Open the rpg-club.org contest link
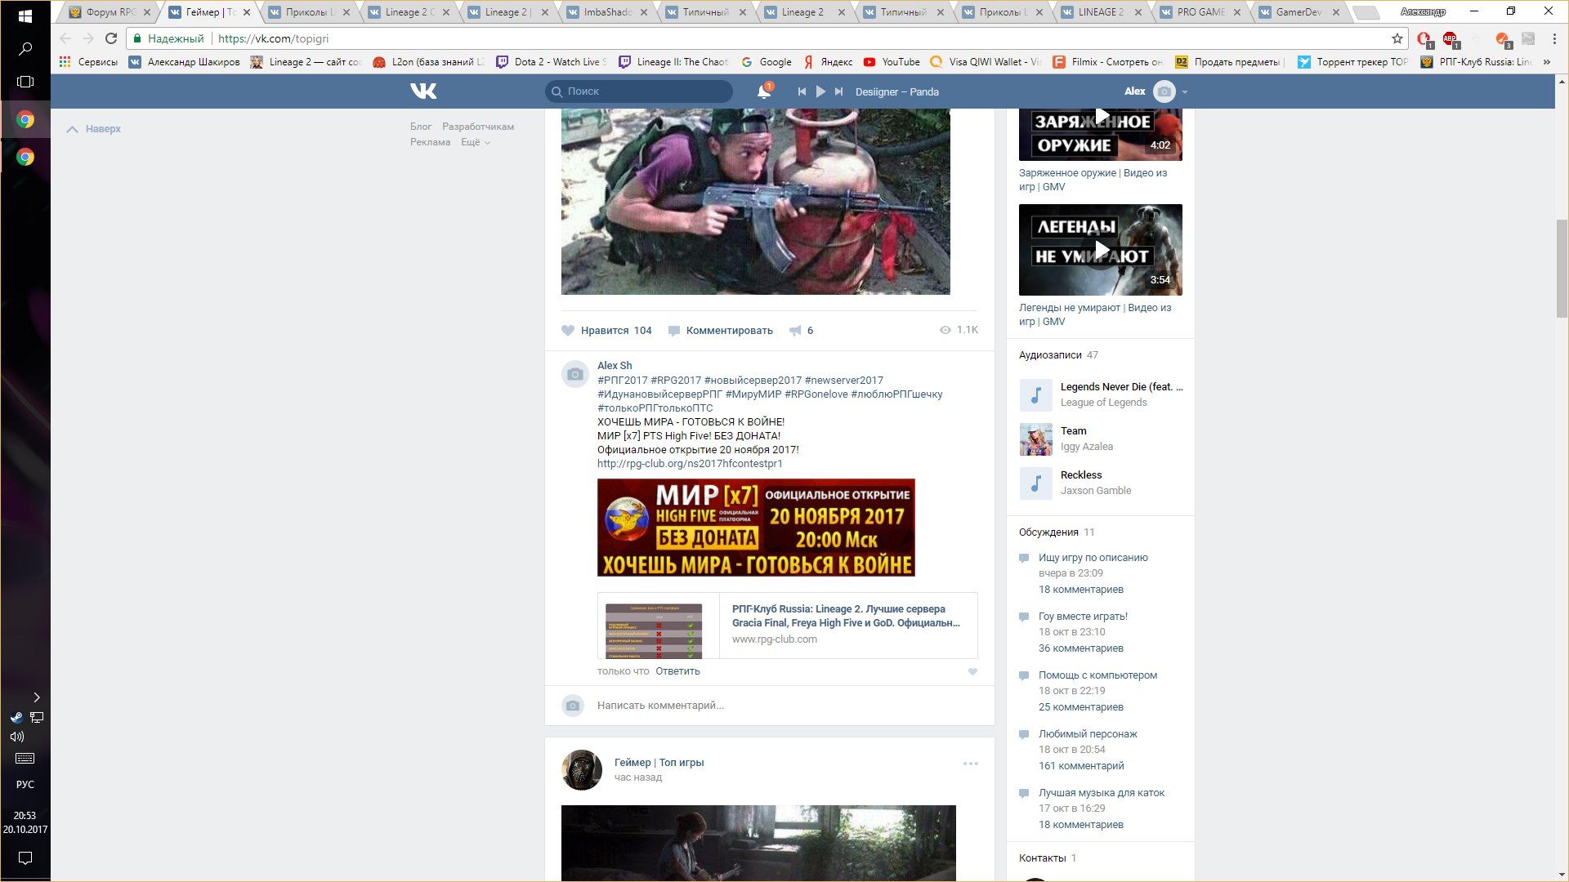This screenshot has height=882, width=1569. coord(690,463)
